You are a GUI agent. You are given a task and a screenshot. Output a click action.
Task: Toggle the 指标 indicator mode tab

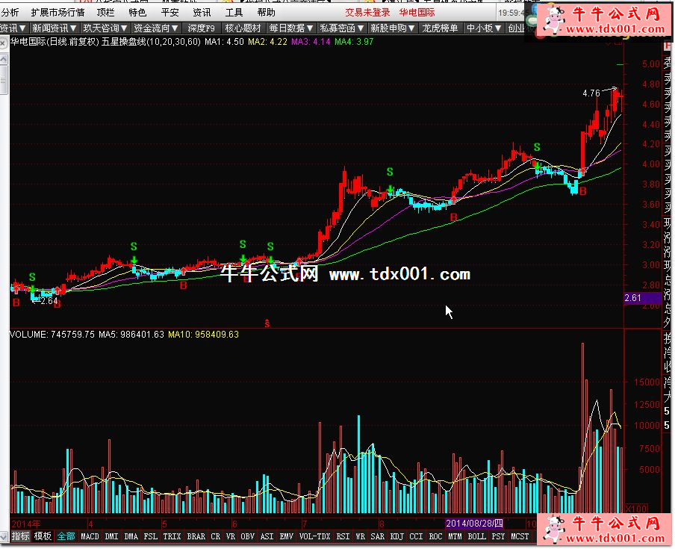21,536
